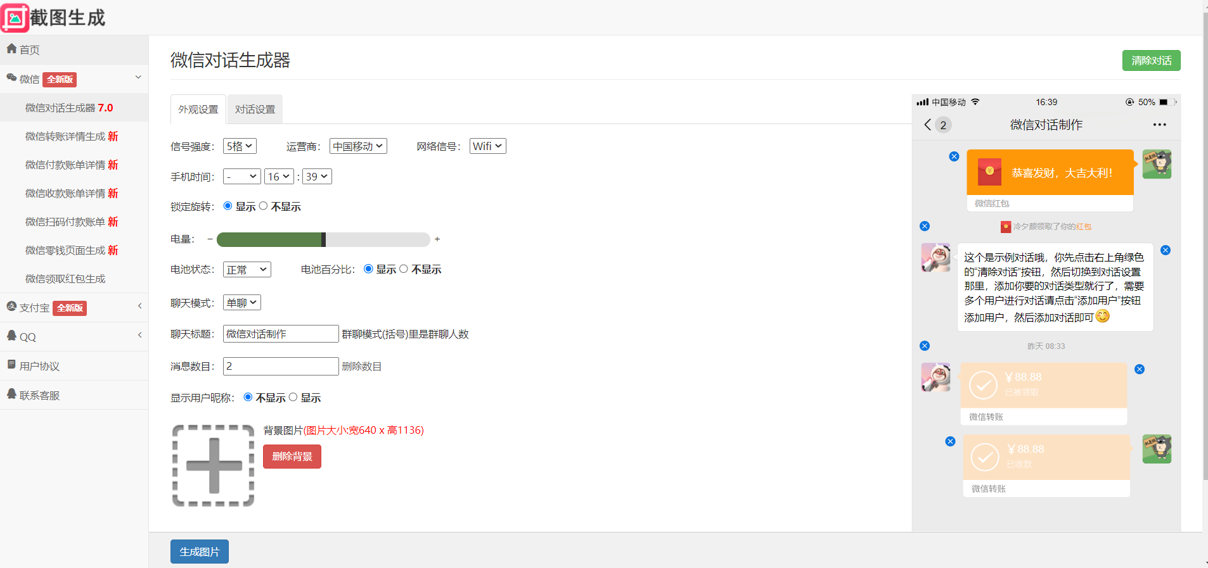Click the avatar beside the text message
This screenshot has width=1208, height=568.
pos(935,258)
